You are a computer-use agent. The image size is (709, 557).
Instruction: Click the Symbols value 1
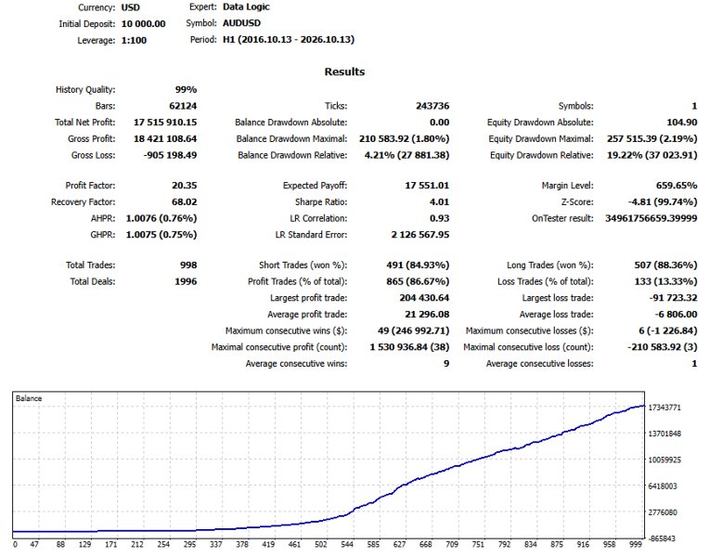(694, 106)
